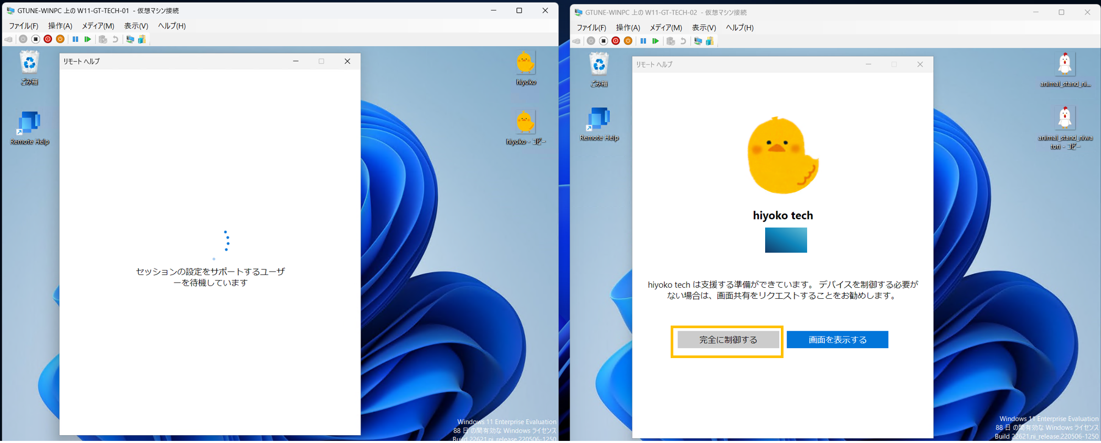Turn off TECH-02 VM with black square icon
The height and width of the screenshot is (443, 1101).
click(604, 41)
